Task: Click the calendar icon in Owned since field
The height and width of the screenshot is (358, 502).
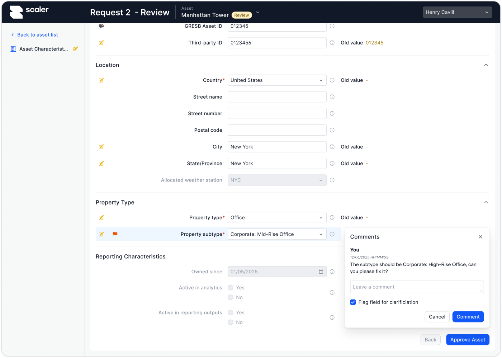Action: [x=321, y=272]
